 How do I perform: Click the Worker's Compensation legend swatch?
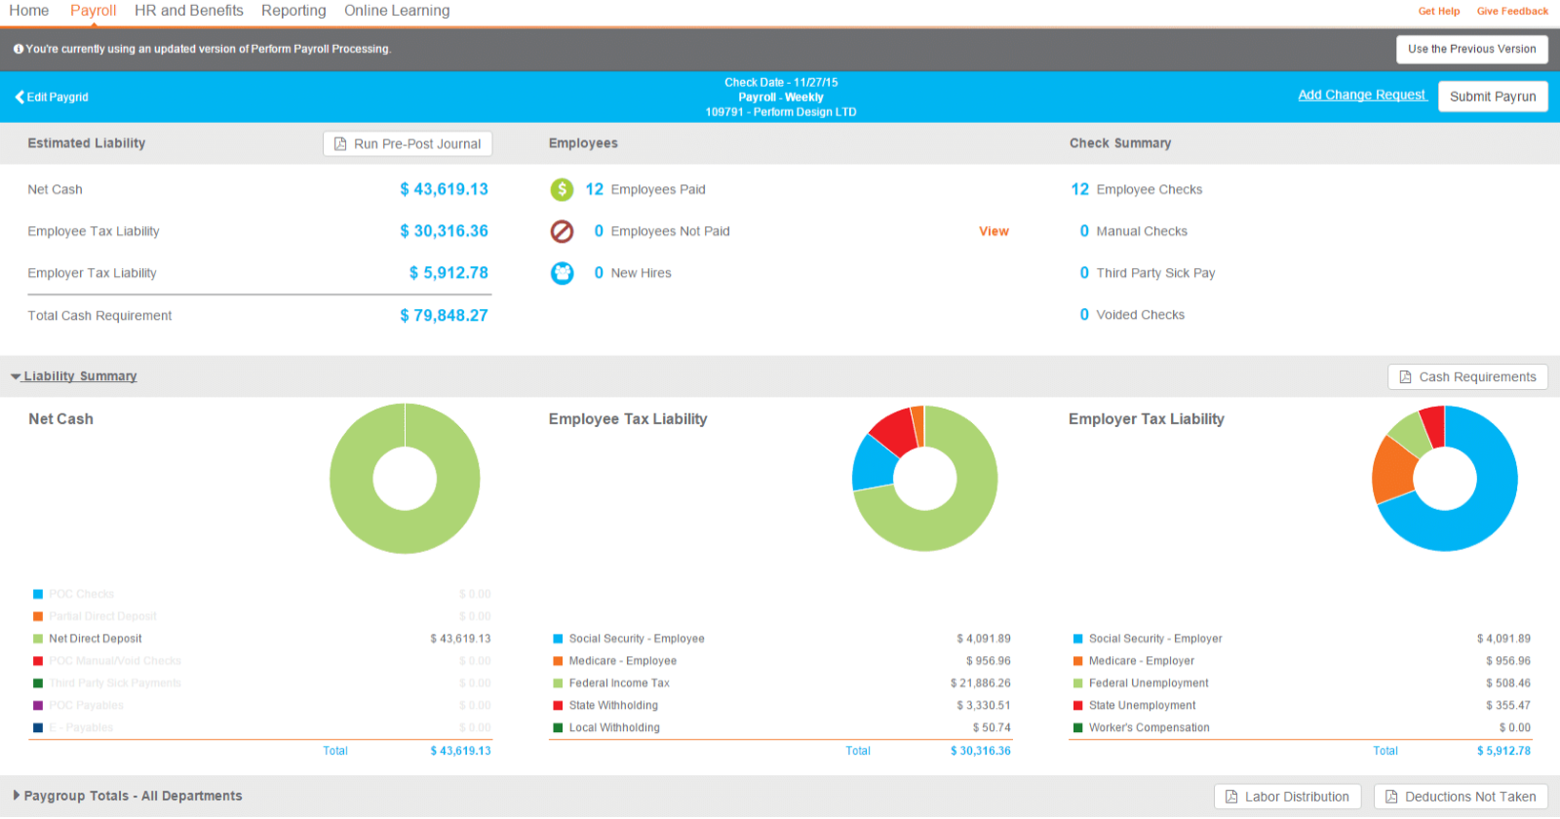pos(1078,727)
